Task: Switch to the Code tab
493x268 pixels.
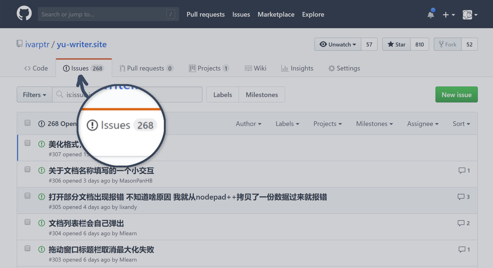Action: point(36,68)
